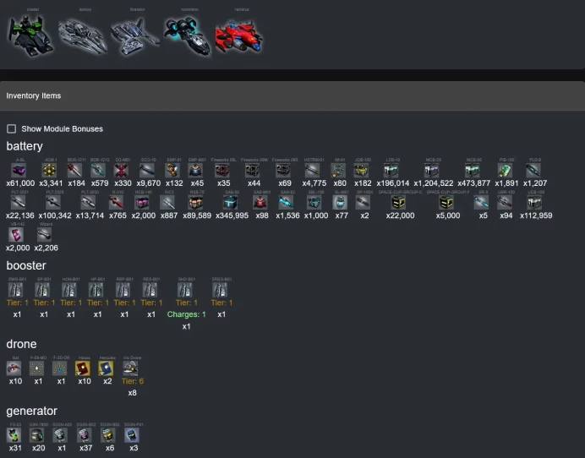Click the IM-01 mine icon with x80
Viewport: 585px width, 458px height.
[338, 171]
